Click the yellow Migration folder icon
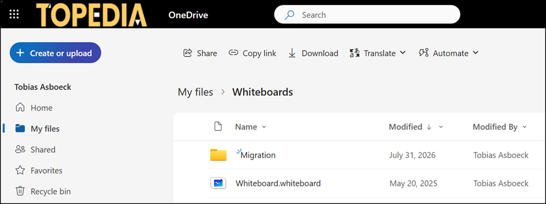Image resolution: width=546 pixels, height=204 pixels. 218,154
